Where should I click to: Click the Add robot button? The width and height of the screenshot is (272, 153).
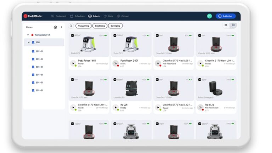coord(226,16)
